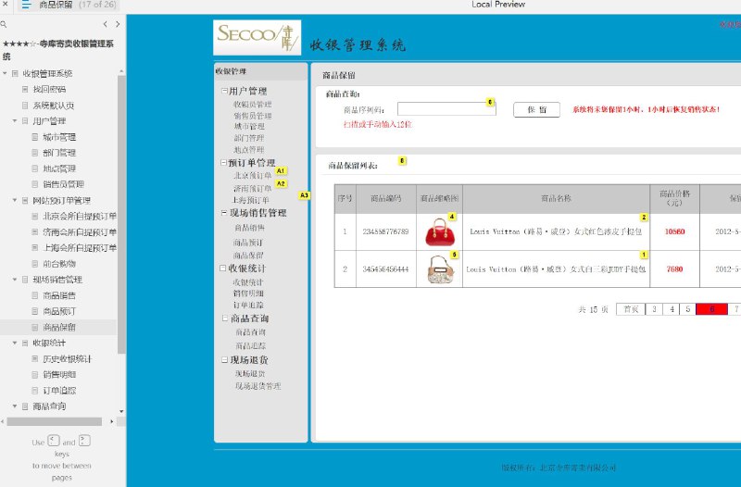Collapse 现场销售管理 folder in sitemap tree
Screen dimensions: 741x487
[15, 280]
